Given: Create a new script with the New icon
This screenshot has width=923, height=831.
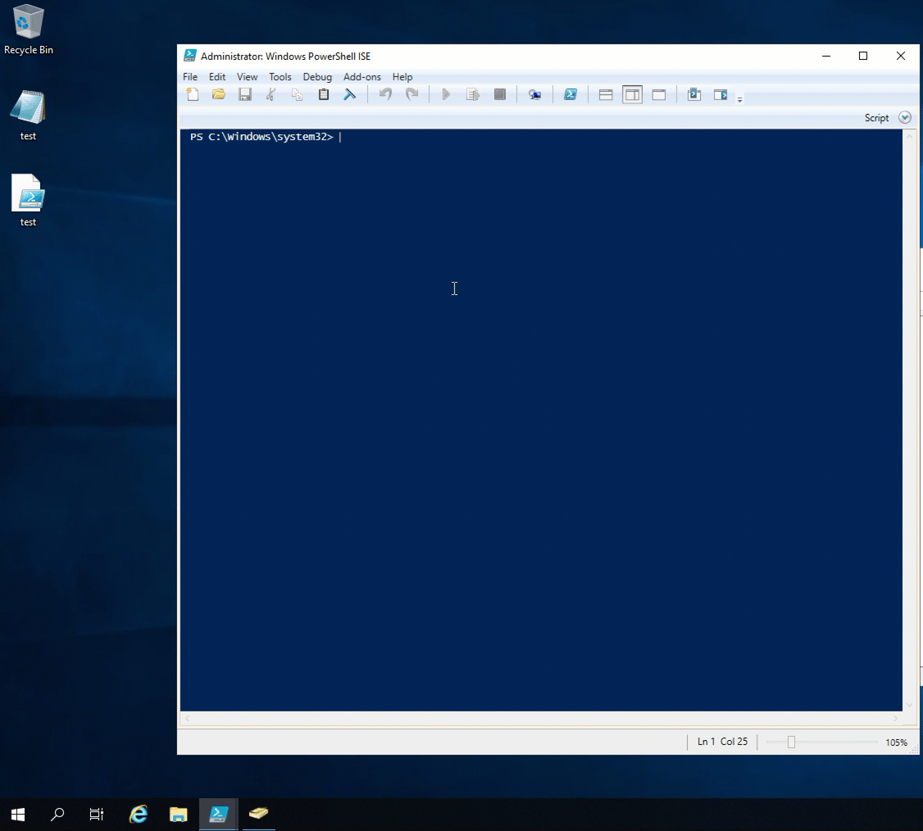Looking at the screenshot, I should 193,94.
